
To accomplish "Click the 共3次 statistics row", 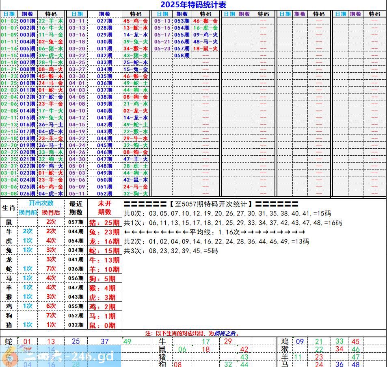I will click(171, 251).
